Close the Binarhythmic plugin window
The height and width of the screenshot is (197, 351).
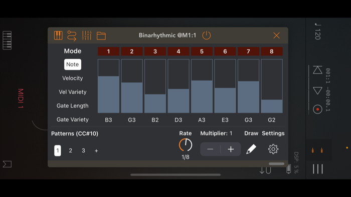pos(276,35)
